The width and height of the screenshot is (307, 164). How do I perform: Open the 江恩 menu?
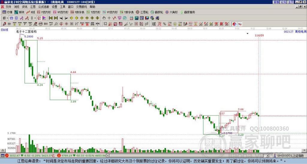[x=33, y=7]
